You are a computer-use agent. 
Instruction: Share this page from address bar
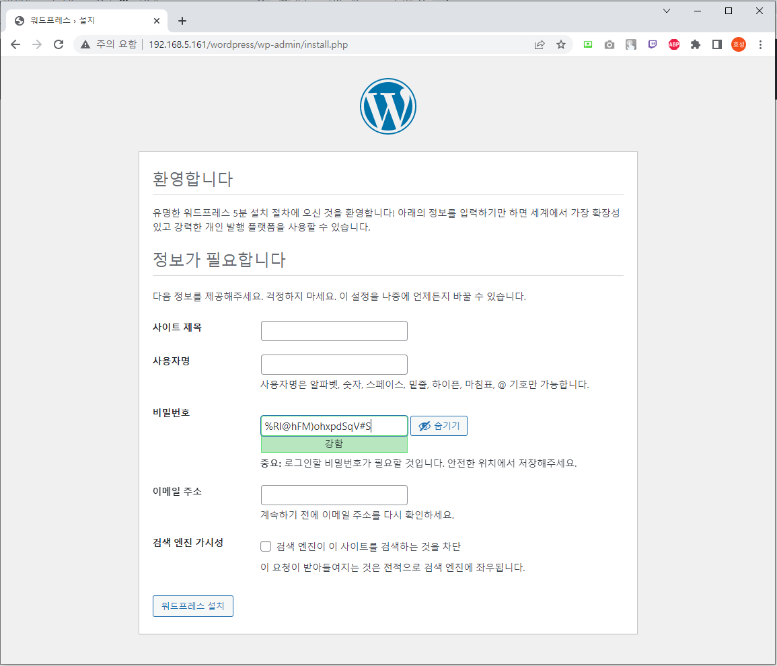pyautogui.click(x=540, y=44)
